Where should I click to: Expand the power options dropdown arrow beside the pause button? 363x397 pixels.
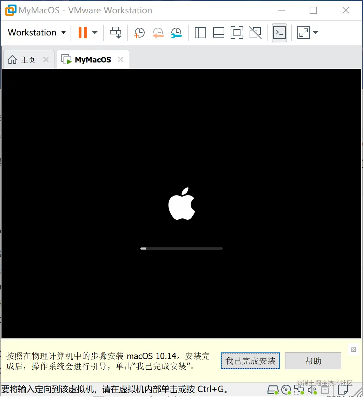click(x=95, y=32)
